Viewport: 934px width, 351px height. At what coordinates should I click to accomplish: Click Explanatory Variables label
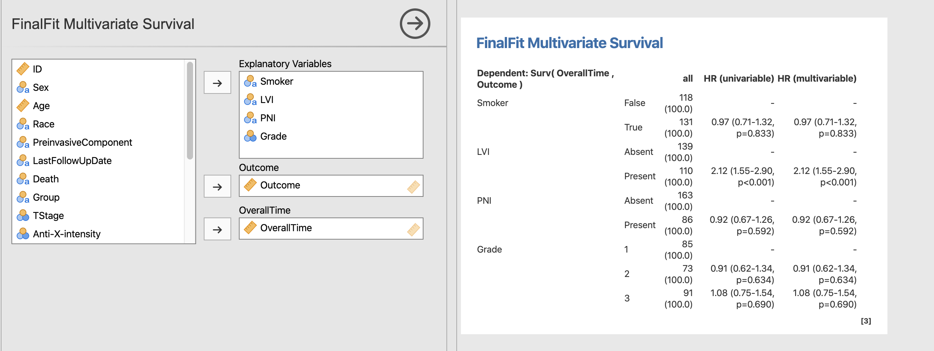(285, 64)
